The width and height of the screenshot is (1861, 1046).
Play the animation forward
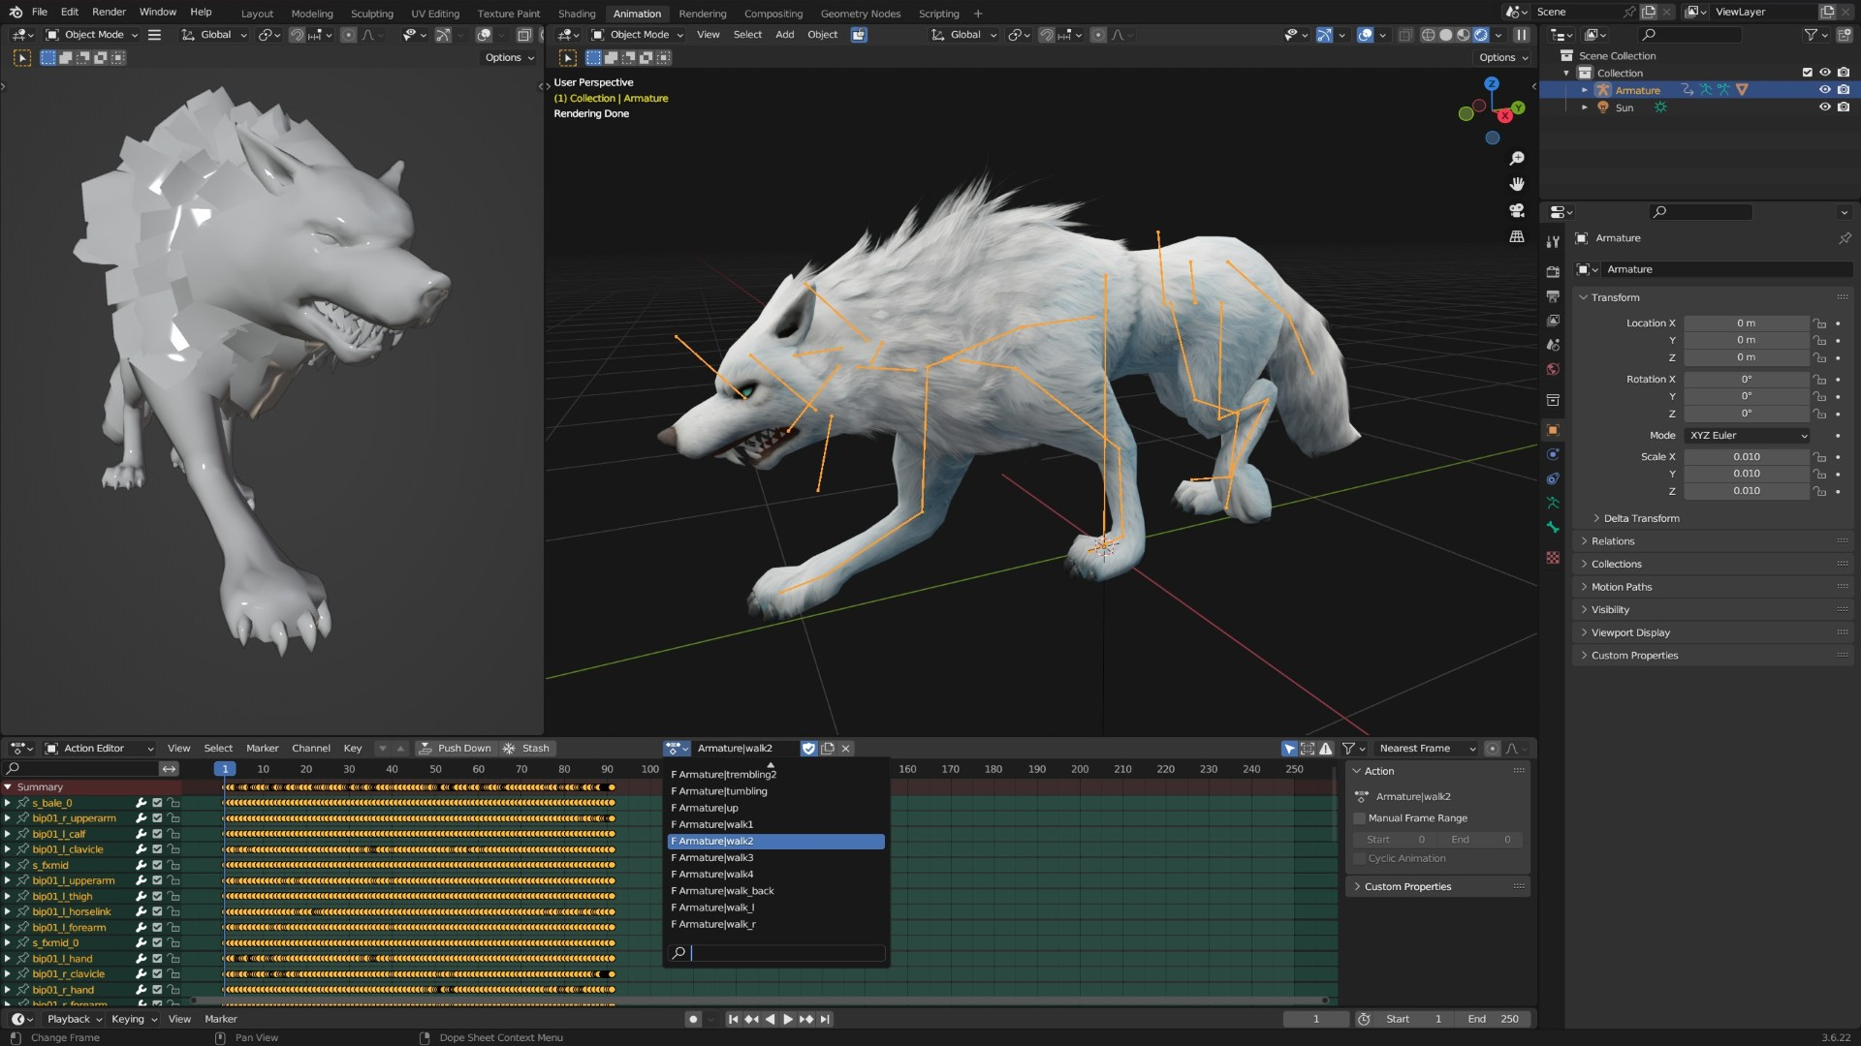(x=788, y=1019)
